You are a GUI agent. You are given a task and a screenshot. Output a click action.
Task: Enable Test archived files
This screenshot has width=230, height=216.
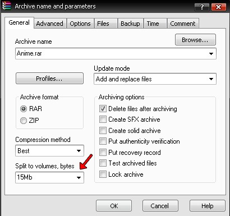pos(103,163)
